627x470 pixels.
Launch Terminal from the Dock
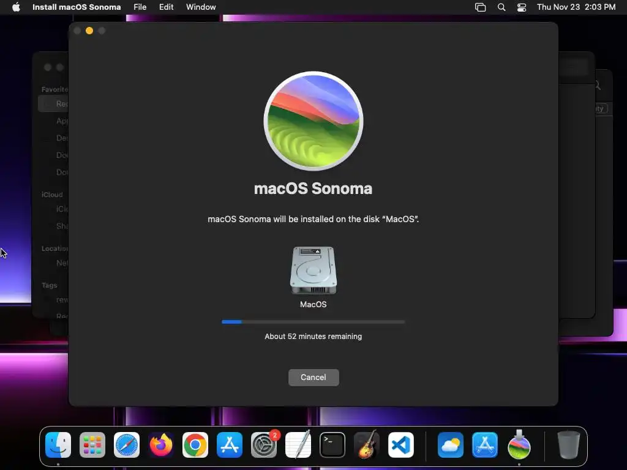(x=332, y=445)
